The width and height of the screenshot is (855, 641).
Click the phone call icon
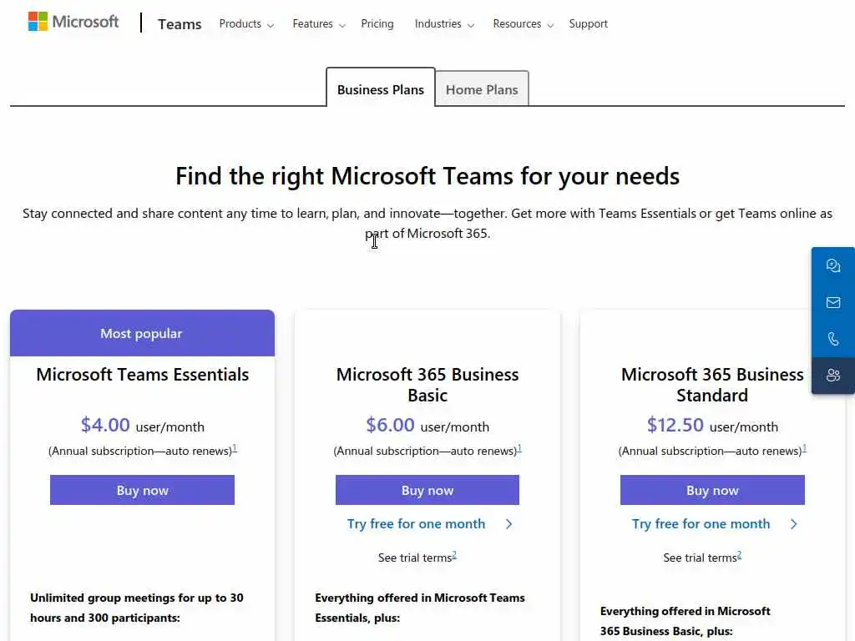coord(833,339)
